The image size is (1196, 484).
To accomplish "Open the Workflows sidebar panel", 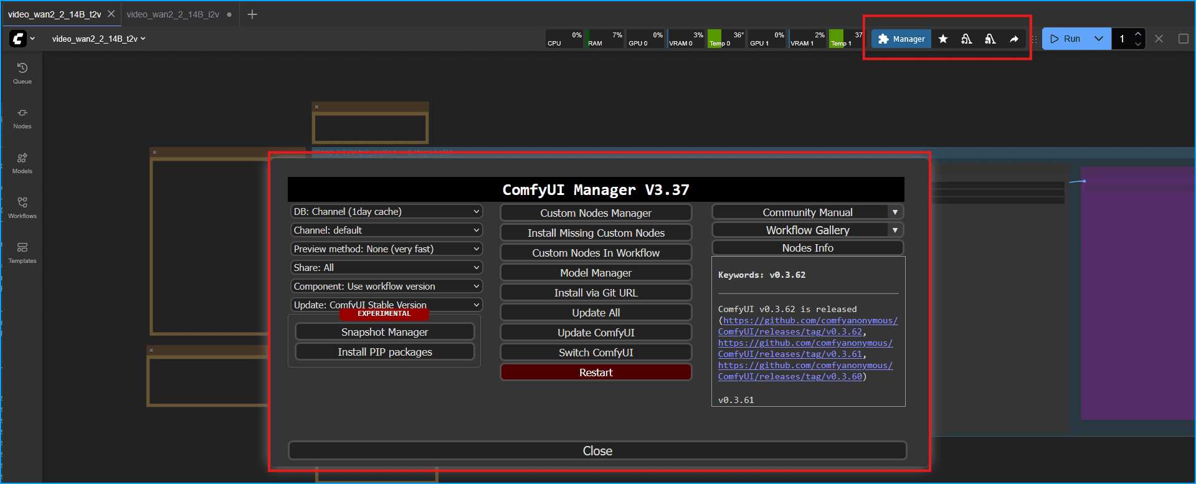I will (x=22, y=207).
